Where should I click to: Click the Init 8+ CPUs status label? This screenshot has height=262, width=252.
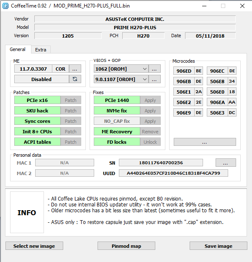(x=37, y=131)
